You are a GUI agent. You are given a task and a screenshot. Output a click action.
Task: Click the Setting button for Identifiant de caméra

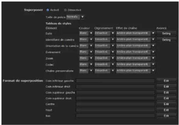[166, 40]
